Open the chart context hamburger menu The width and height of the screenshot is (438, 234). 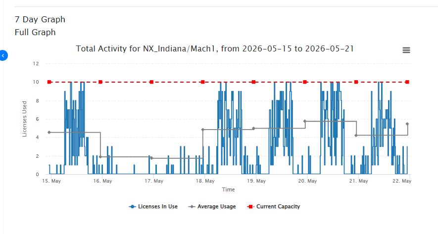[x=406, y=50]
